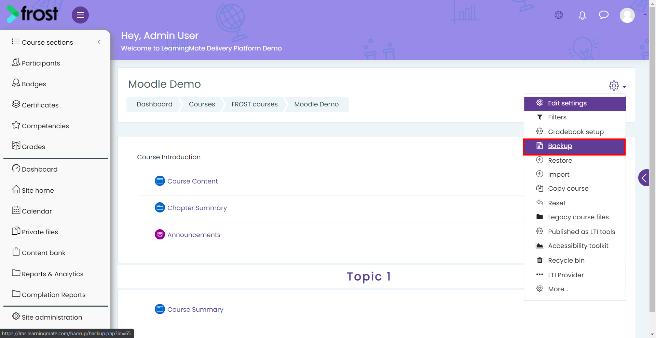
Task: Click the Announcements forum icon
Action: tap(160, 234)
